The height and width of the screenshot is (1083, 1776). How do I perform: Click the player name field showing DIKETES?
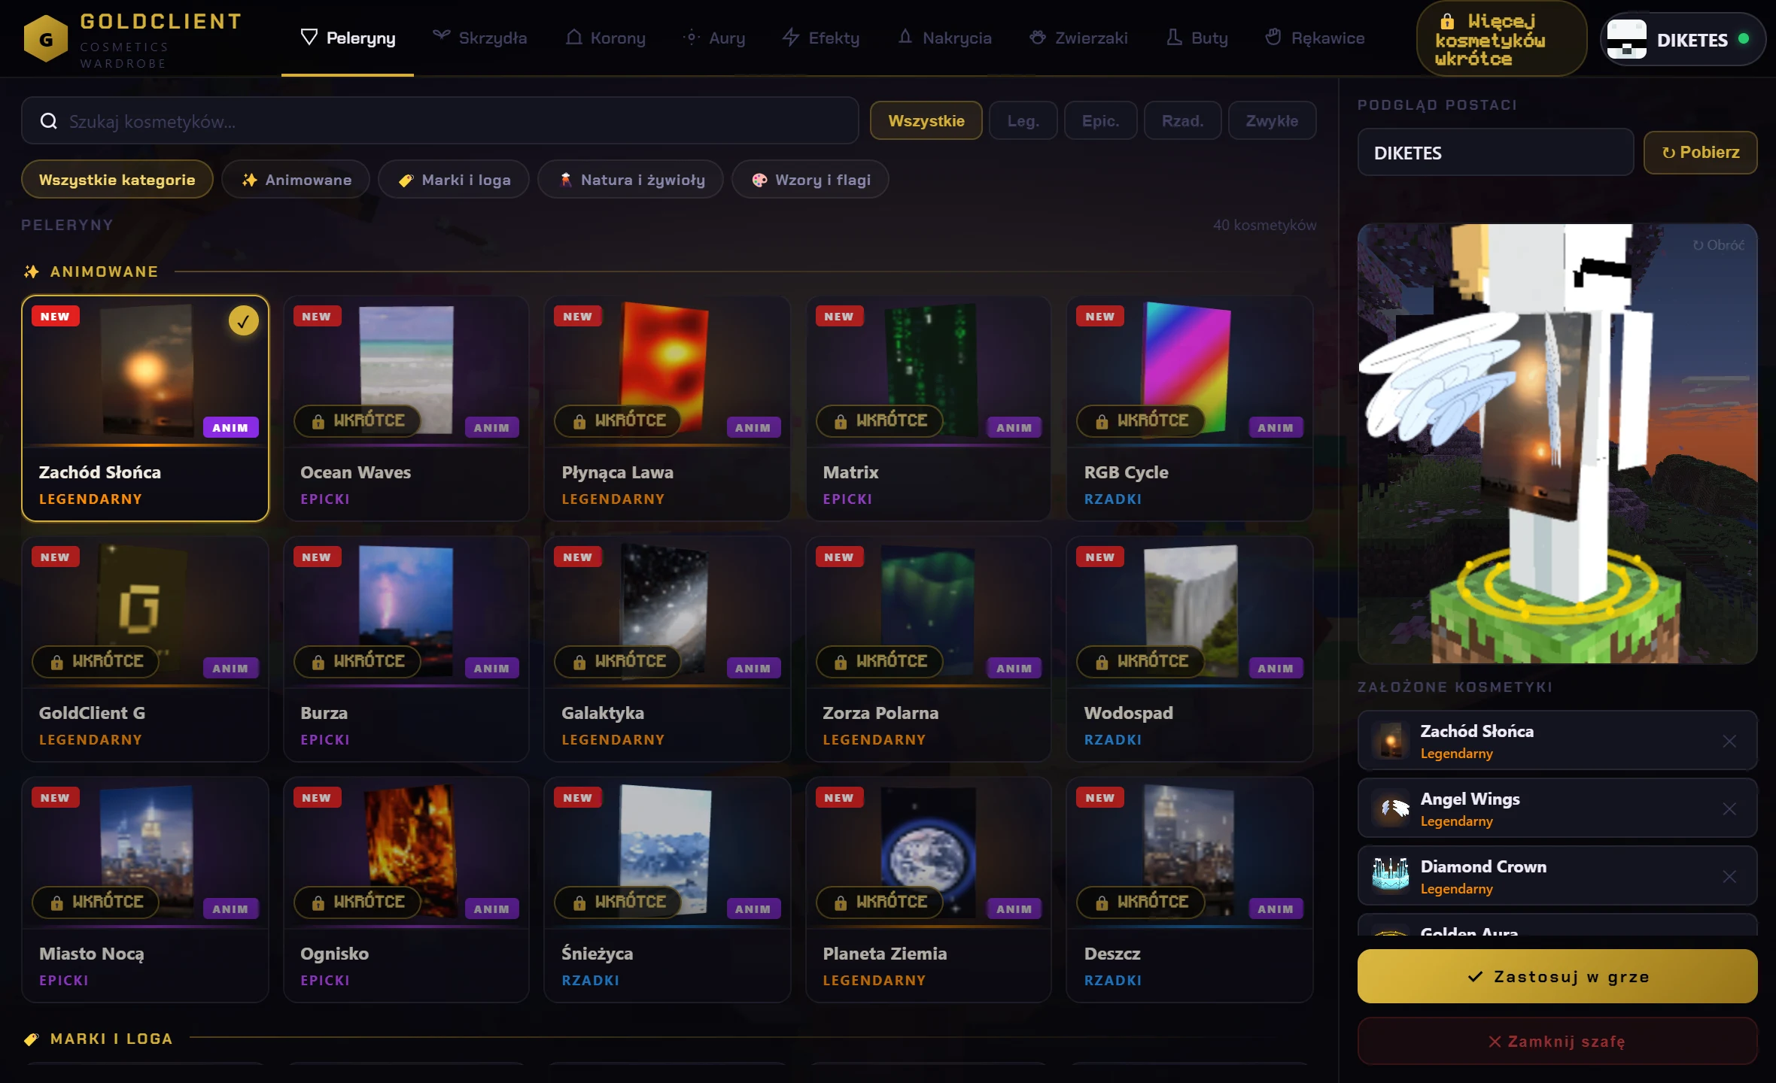coord(1495,153)
